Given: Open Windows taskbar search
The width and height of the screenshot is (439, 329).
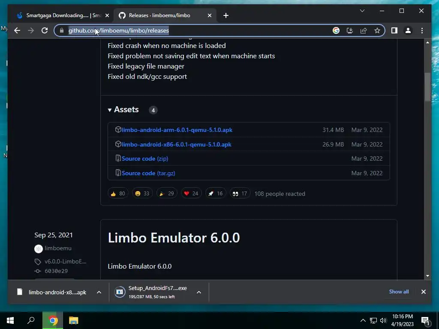Looking at the screenshot, I should point(31,320).
